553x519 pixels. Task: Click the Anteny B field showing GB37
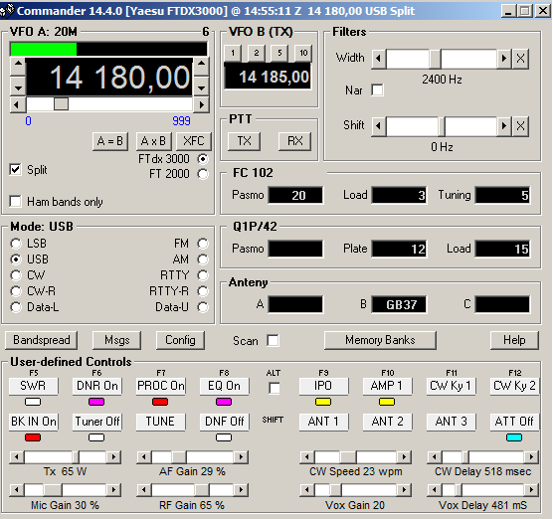tap(400, 304)
